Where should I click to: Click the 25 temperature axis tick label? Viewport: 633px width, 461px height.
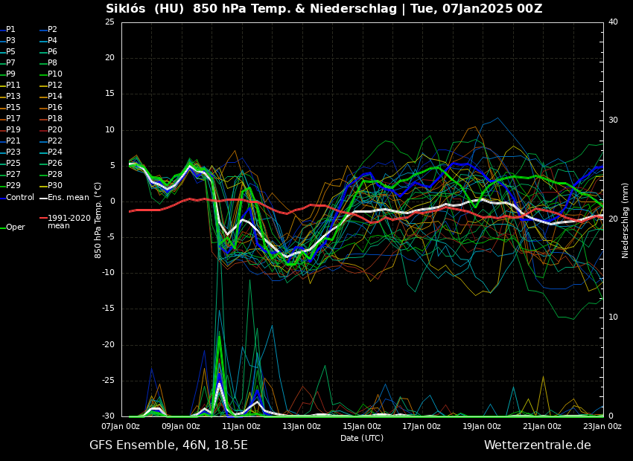109,22
